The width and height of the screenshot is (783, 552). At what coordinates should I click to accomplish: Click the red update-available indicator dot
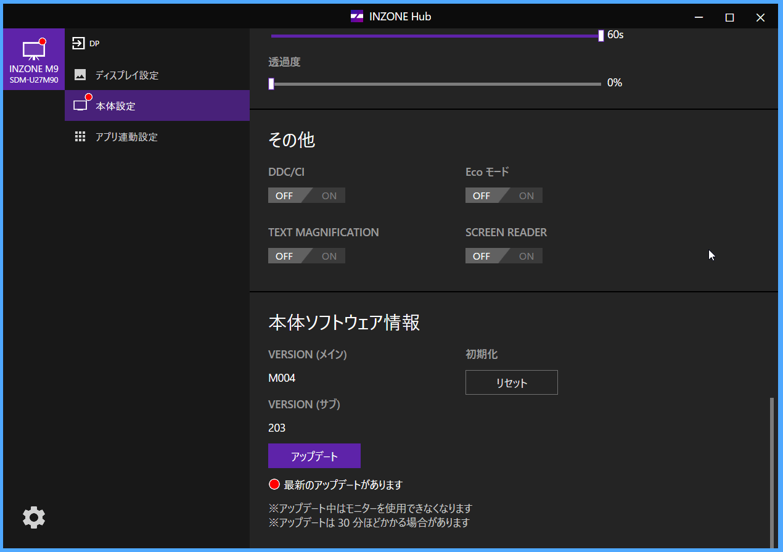click(x=274, y=484)
